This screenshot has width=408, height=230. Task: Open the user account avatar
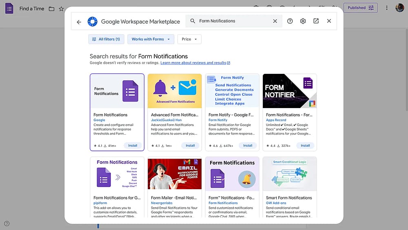[400, 8]
